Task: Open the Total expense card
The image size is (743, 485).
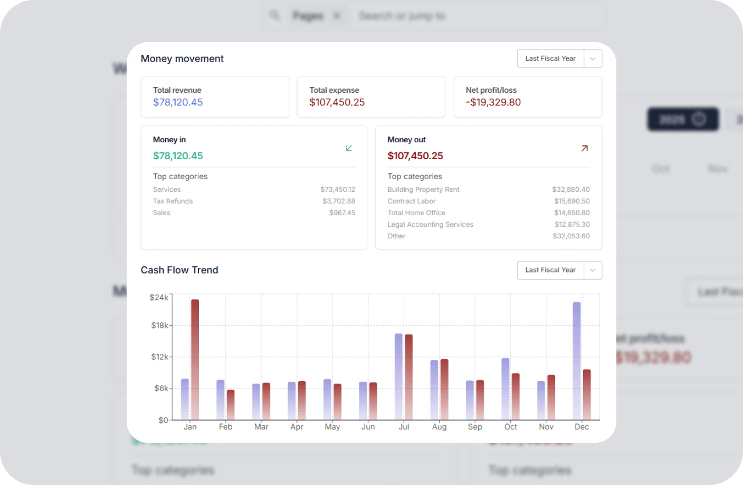Action: (371, 96)
